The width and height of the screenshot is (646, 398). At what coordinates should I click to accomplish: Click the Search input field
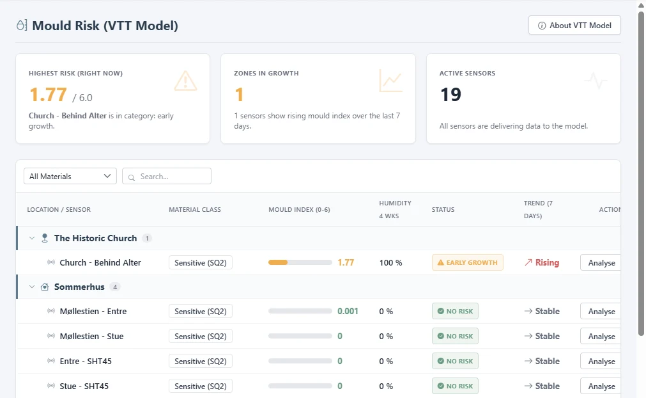(x=167, y=176)
